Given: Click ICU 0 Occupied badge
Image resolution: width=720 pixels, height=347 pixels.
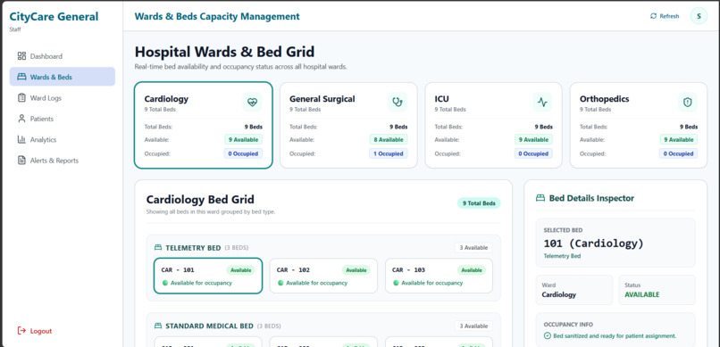Looking at the screenshot, I should 533,153.
